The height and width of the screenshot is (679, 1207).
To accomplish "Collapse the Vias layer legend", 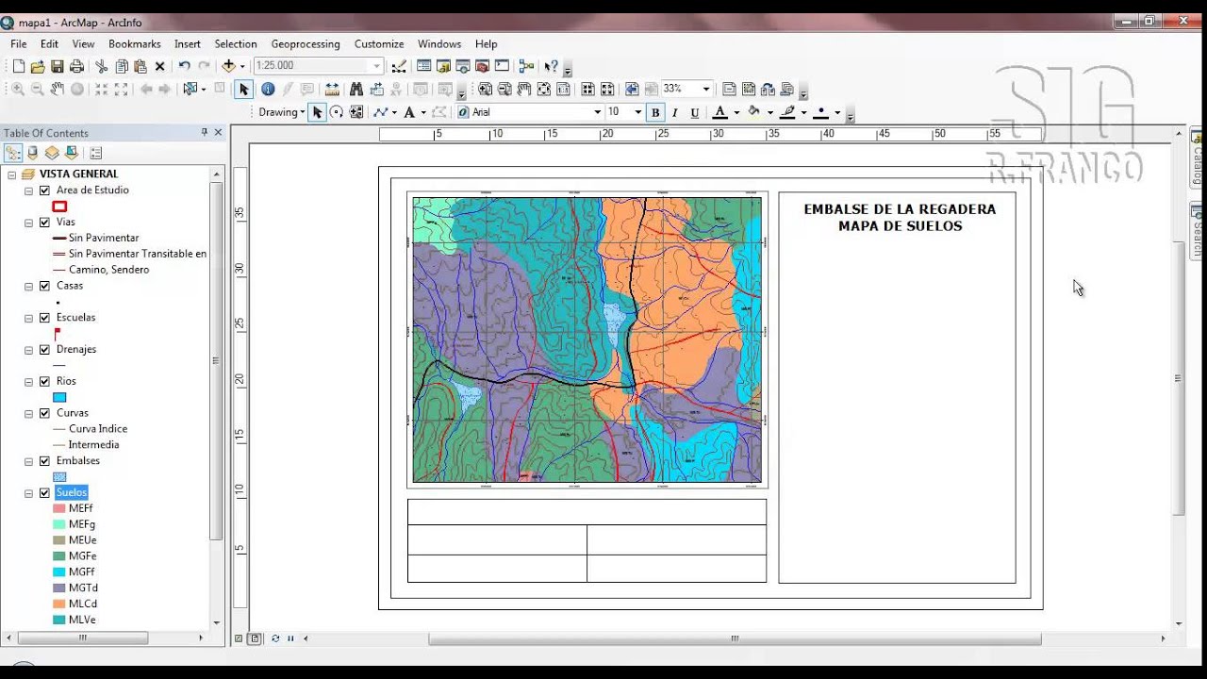I will tap(29, 223).
